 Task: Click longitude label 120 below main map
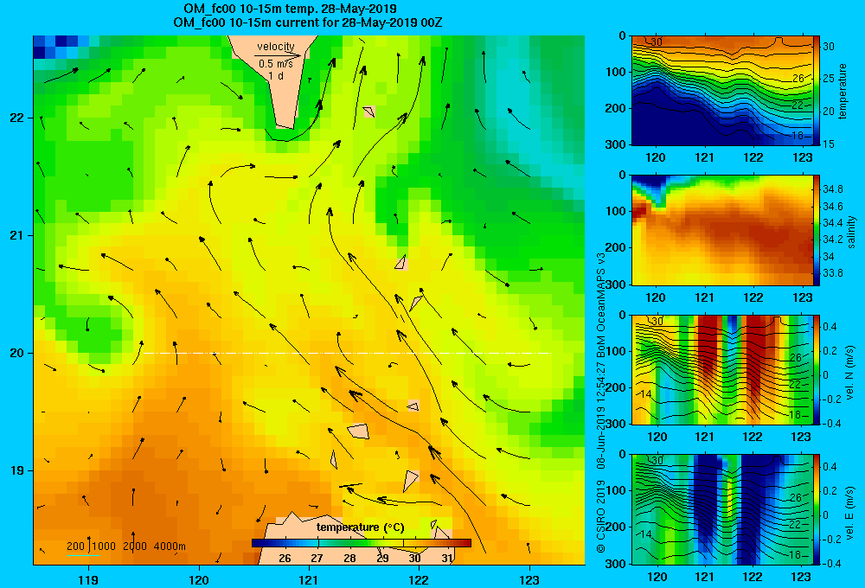pos(199,579)
